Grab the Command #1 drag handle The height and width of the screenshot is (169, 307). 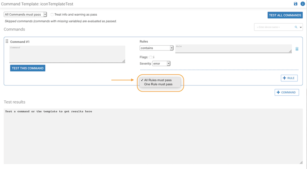coord(7,41)
